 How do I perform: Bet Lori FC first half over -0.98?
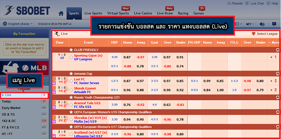pos(247,81)
